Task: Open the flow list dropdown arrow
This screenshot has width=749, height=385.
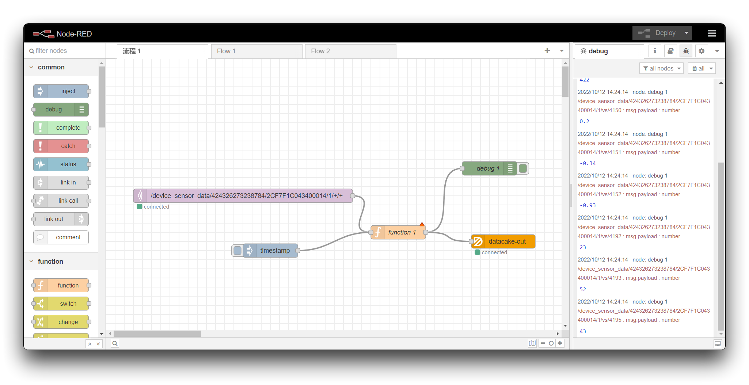Action: pyautogui.click(x=562, y=51)
